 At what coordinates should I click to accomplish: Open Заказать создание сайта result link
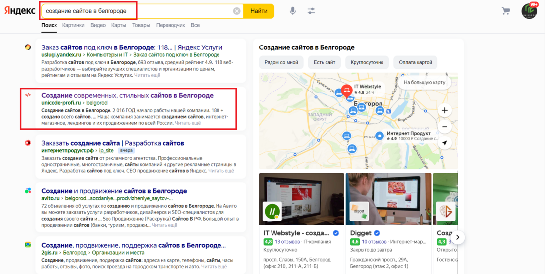[x=112, y=143]
